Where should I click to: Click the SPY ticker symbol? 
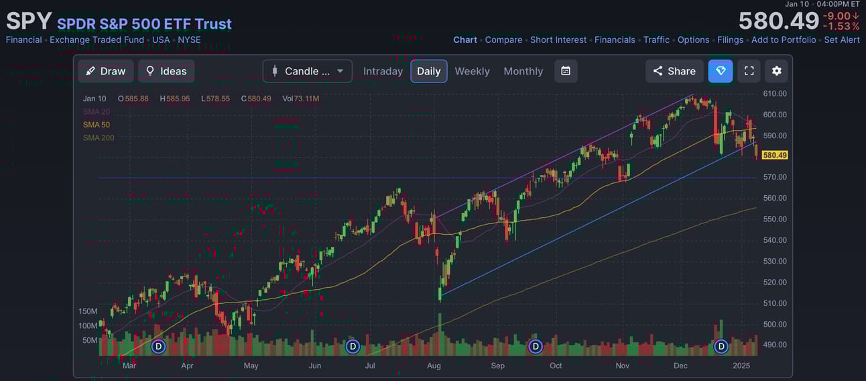[29, 21]
